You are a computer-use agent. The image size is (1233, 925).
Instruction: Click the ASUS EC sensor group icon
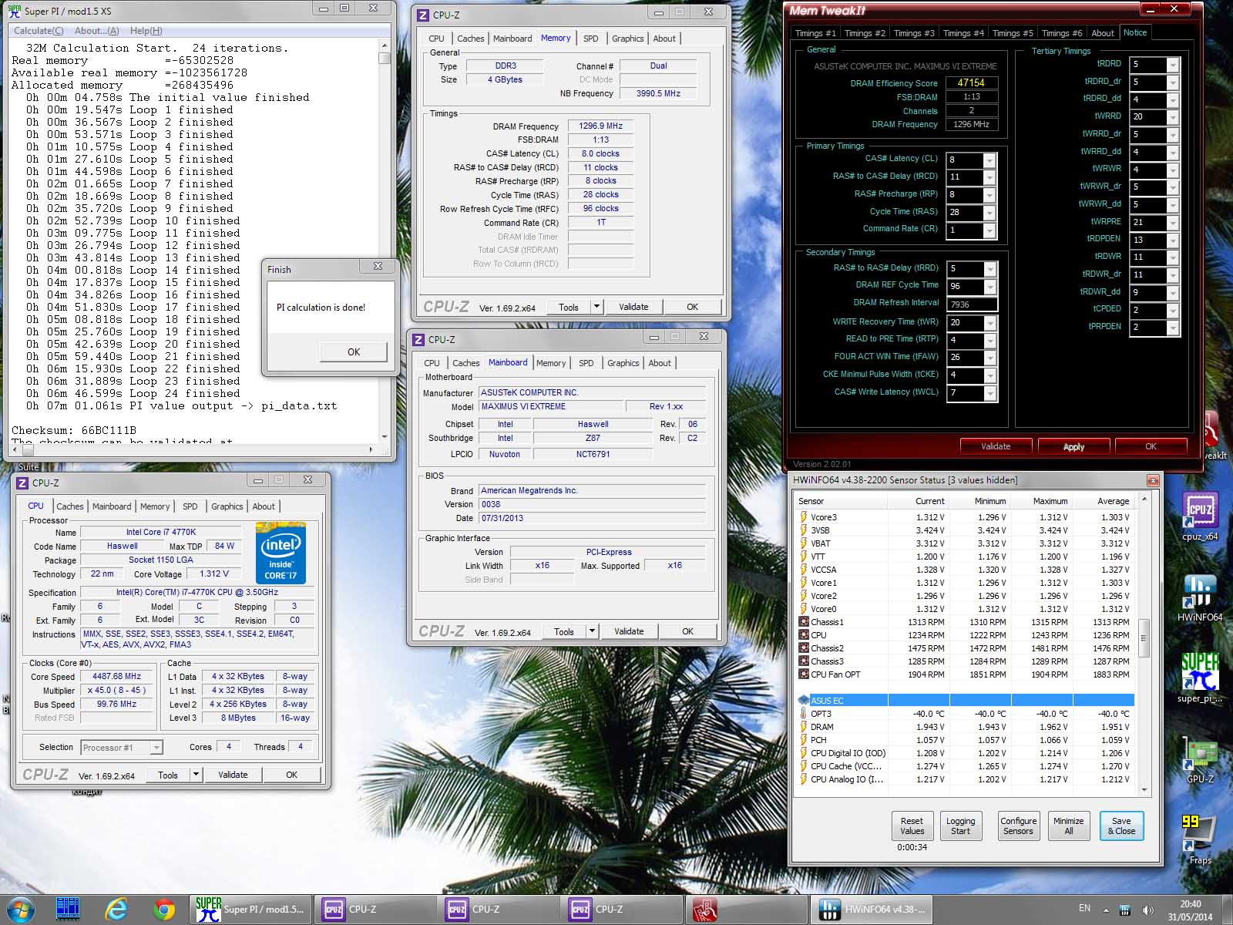804,701
